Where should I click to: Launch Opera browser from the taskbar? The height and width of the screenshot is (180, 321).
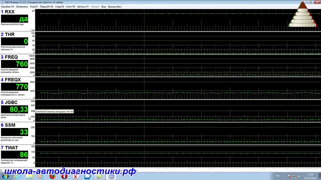click(x=64, y=176)
